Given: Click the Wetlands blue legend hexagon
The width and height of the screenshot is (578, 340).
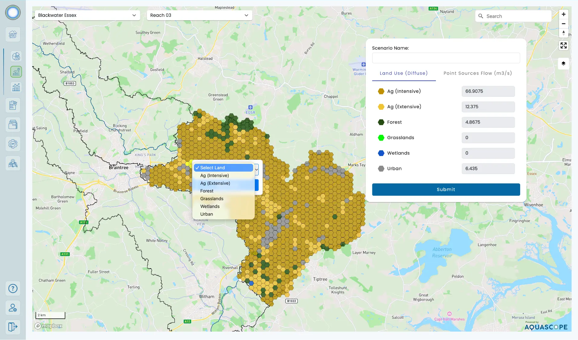Looking at the screenshot, I should pos(381,153).
